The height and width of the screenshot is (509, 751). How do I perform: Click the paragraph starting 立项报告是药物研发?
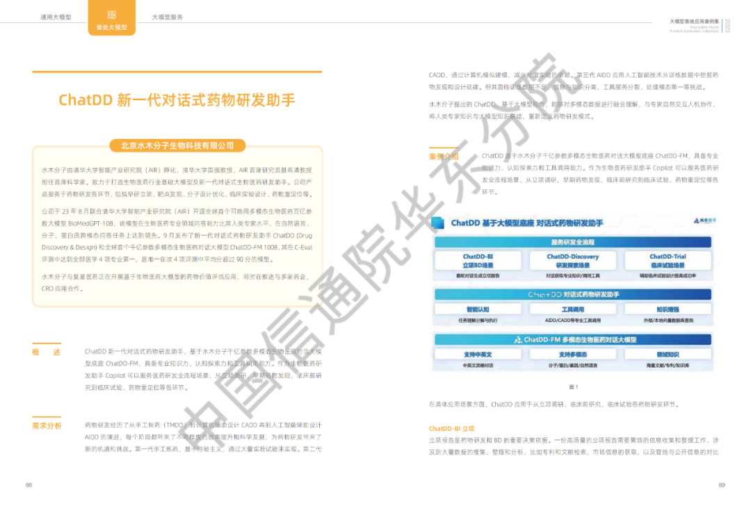pos(574,446)
